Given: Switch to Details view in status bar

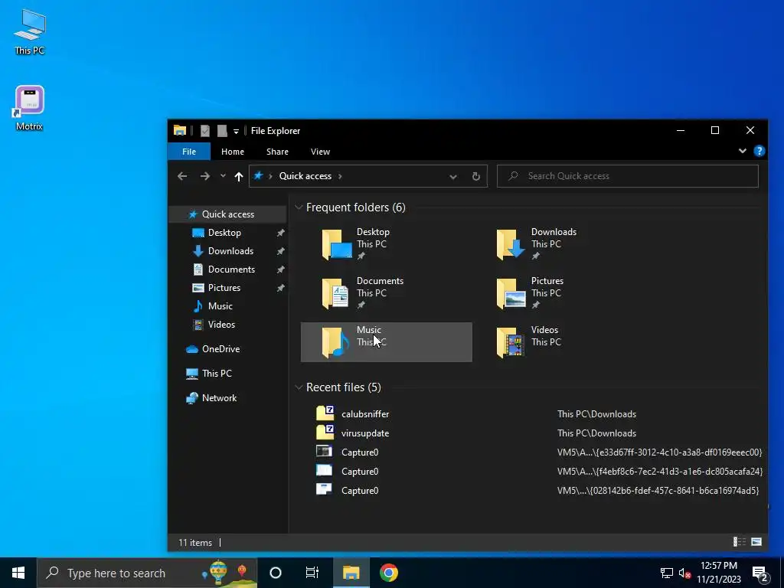Looking at the screenshot, I should 739,542.
